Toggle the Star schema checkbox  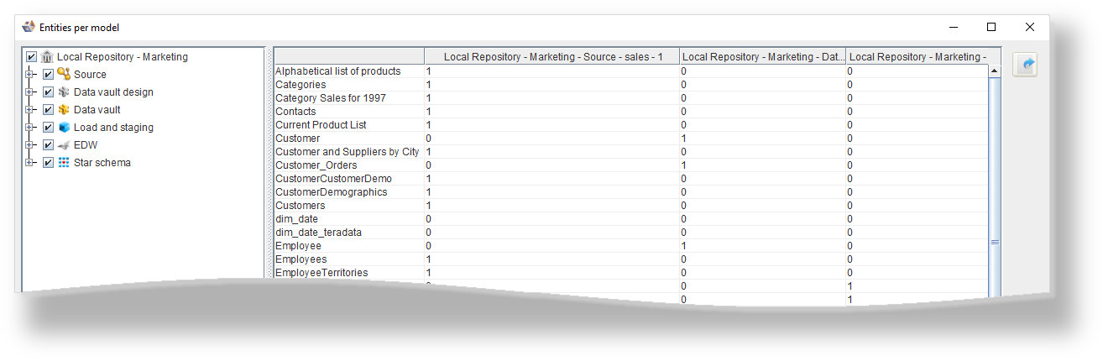[x=48, y=163]
